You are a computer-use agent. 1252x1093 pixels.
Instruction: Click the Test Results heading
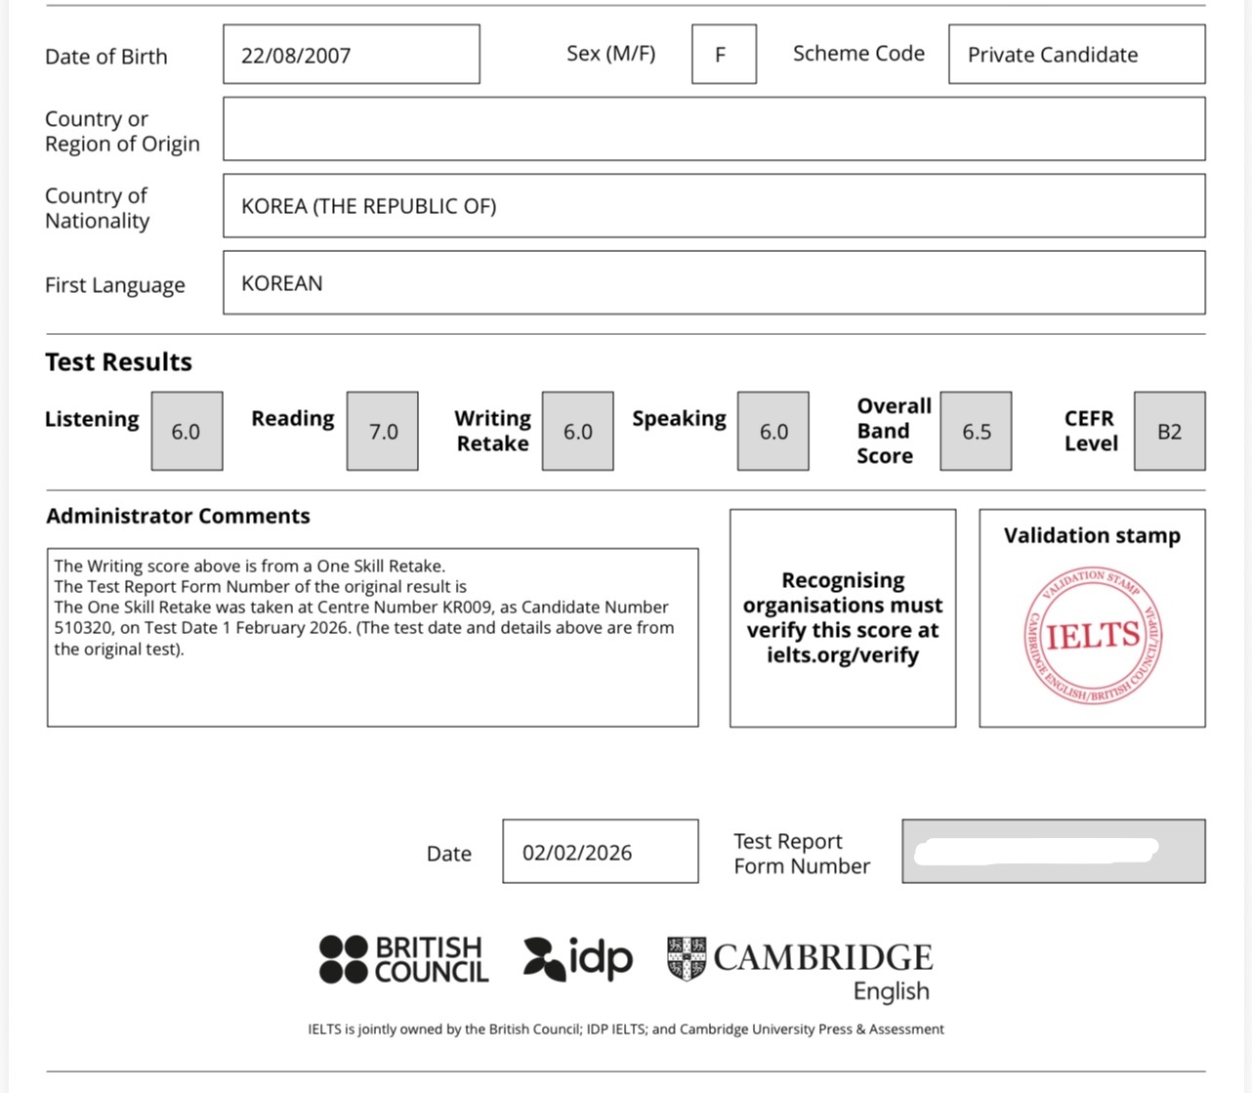pos(118,362)
